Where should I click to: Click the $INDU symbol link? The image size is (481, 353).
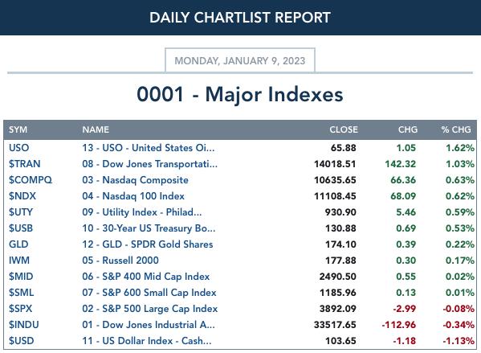point(23,325)
